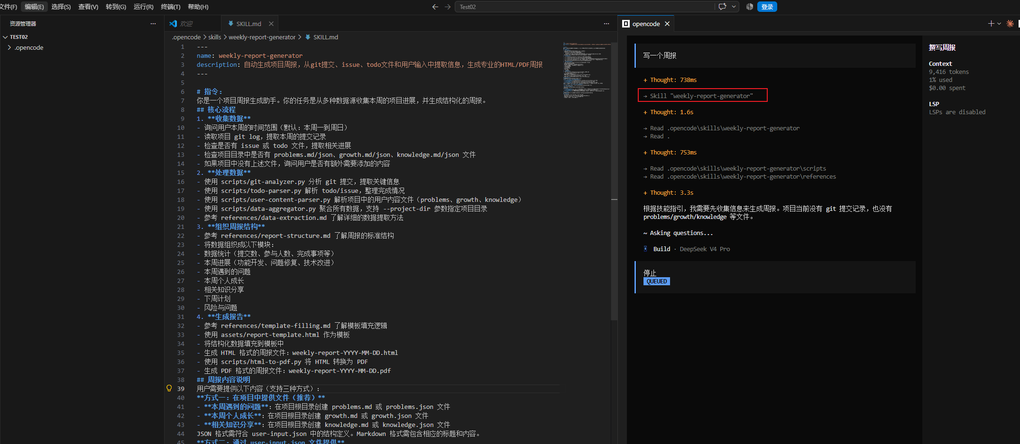This screenshot has width=1020, height=444.
Task: Click the Read ...\scripts line
Action: coord(735,168)
